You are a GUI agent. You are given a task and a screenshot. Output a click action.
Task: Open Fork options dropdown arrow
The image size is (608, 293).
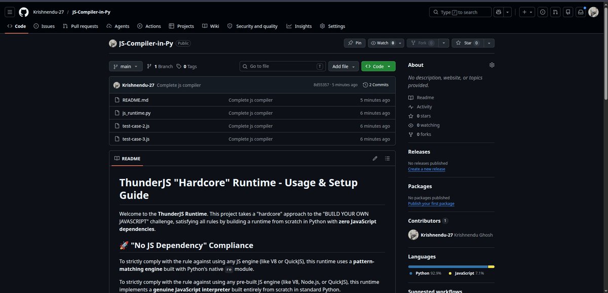(x=443, y=43)
